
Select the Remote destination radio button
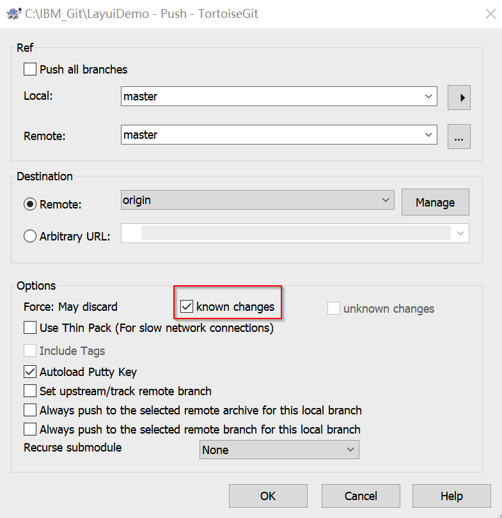30,205
